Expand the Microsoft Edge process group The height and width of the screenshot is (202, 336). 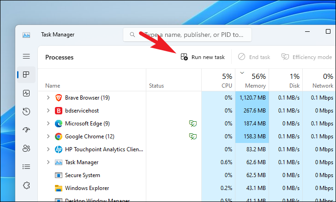(48, 124)
